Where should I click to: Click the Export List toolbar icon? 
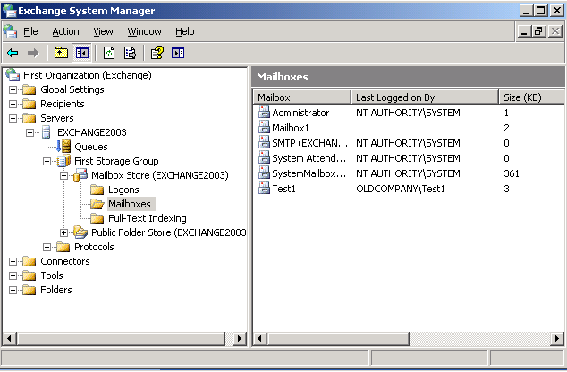click(131, 53)
